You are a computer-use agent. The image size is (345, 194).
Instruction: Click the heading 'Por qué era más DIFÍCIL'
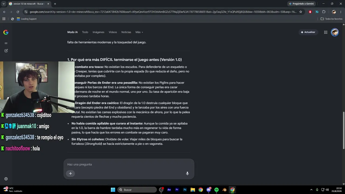(x=125, y=60)
